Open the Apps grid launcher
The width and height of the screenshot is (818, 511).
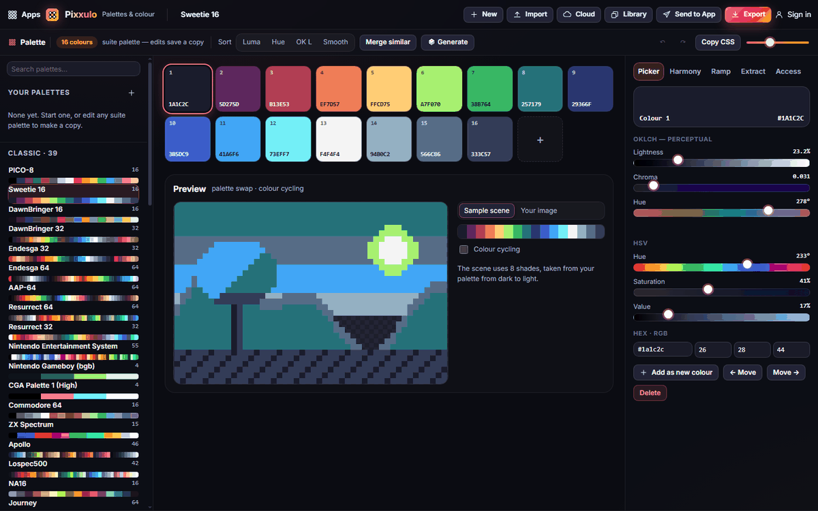coord(13,14)
